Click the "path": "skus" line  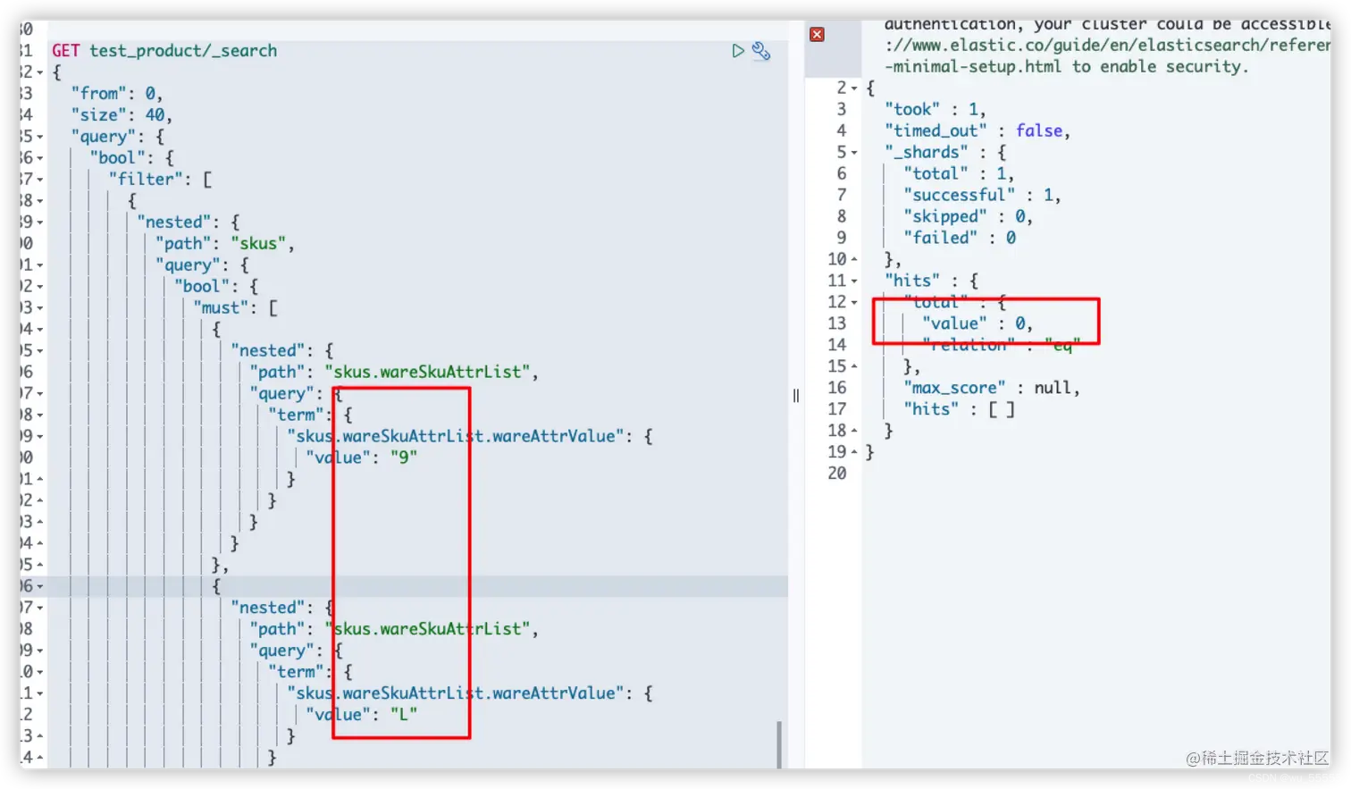tap(224, 244)
